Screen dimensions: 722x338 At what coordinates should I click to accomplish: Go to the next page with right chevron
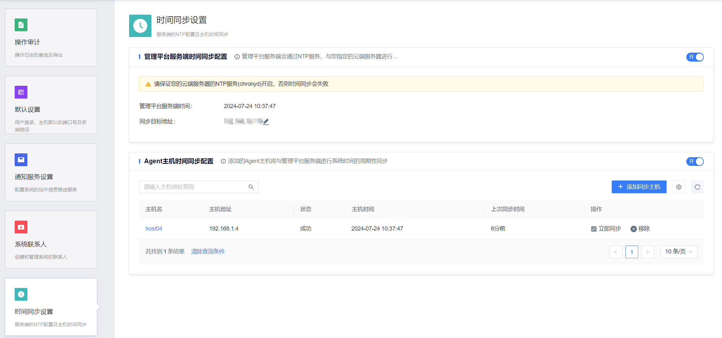pos(647,252)
